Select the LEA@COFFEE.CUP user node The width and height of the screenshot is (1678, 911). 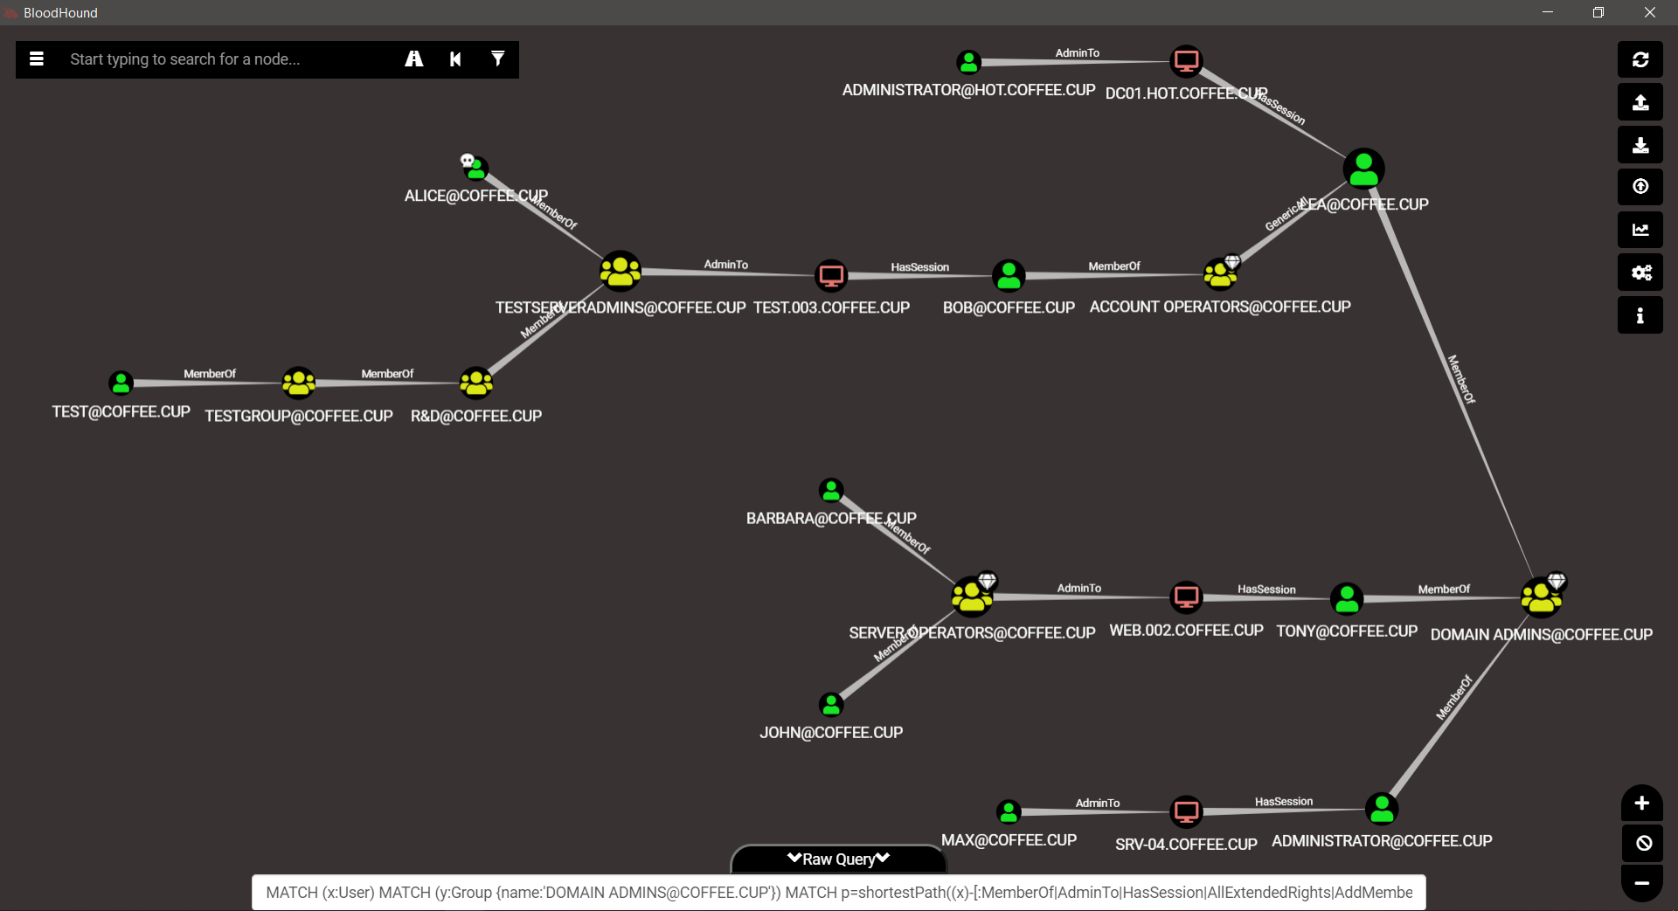pyautogui.click(x=1363, y=169)
